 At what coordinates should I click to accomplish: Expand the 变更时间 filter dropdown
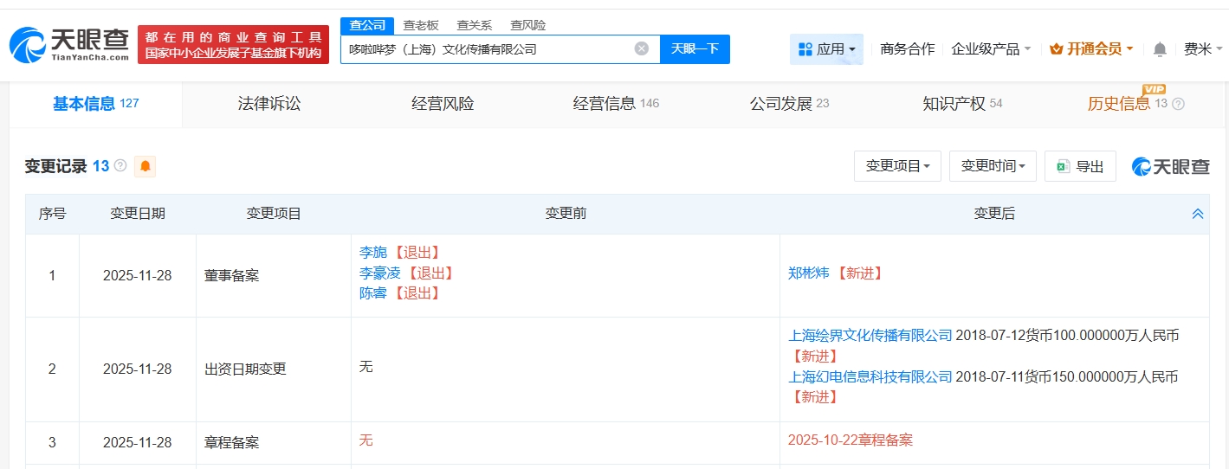point(993,166)
